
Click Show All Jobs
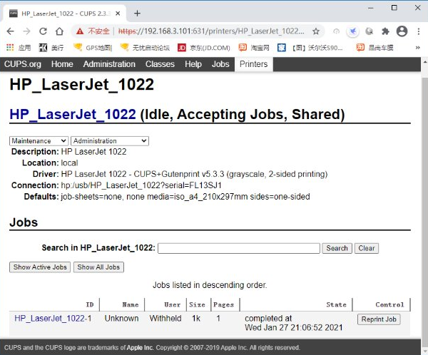pyautogui.click(x=98, y=267)
